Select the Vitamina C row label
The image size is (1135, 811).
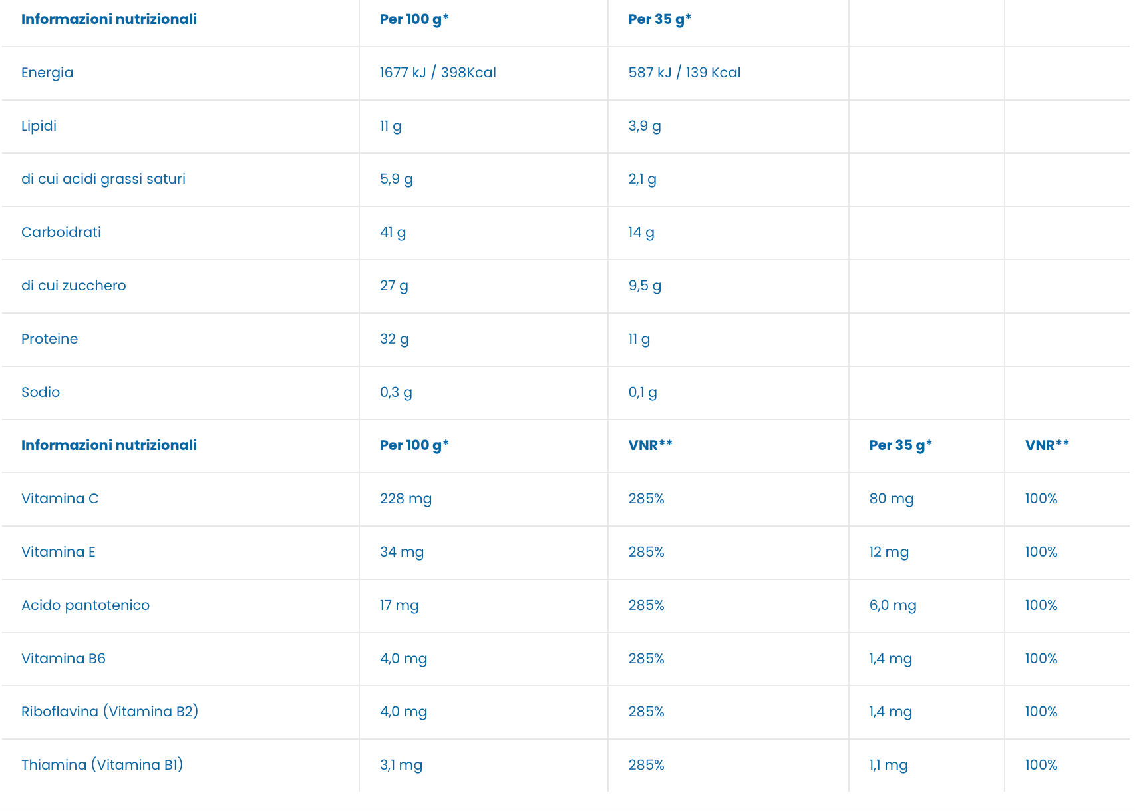60,499
